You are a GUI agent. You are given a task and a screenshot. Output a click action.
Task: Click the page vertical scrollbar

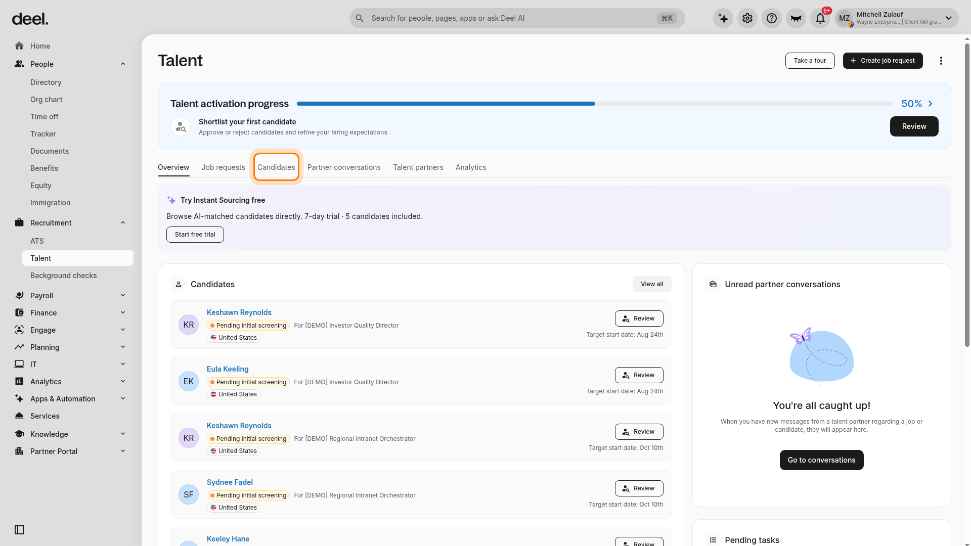pos(967,195)
